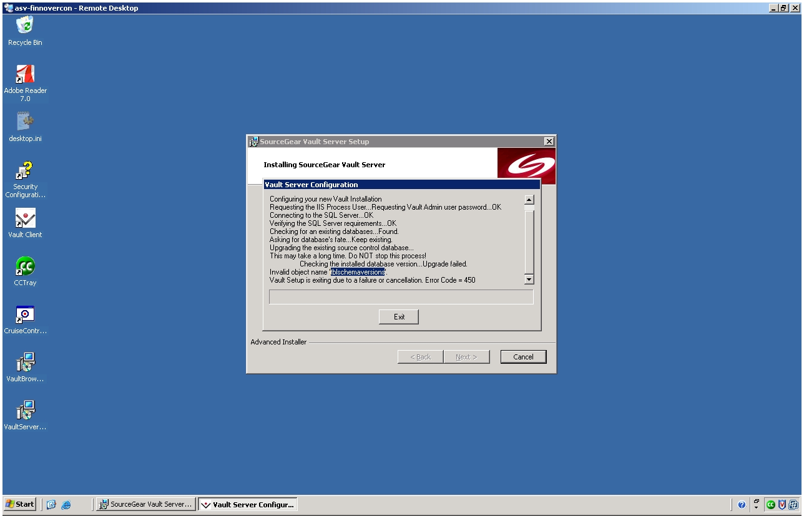804x516 pixels.
Task: Click the blue help icon in tray
Action: (742, 505)
